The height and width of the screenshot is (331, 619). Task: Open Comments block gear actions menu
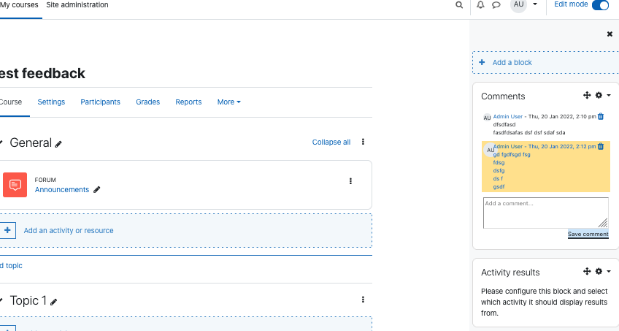pyautogui.click(x=602, y=95)
